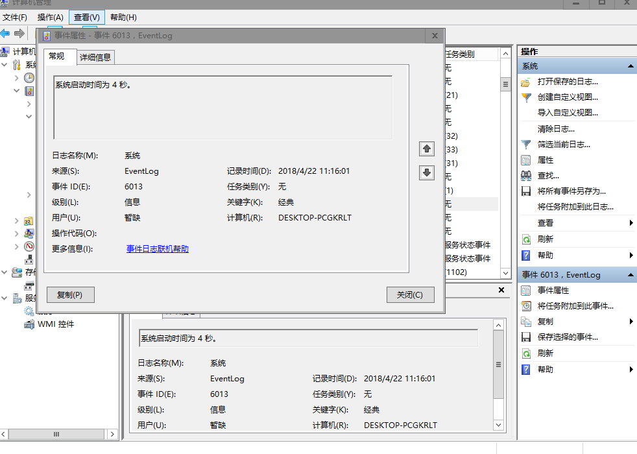637x454 pixels.
Task: Click event list vertical scrollbar thumb
Action: pos(505,84)
